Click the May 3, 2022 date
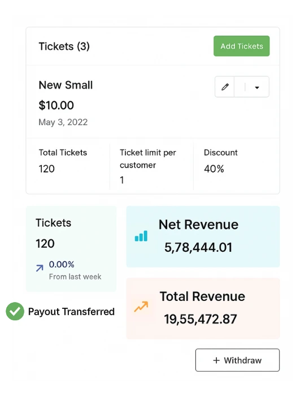 click(x=63, y=122)
